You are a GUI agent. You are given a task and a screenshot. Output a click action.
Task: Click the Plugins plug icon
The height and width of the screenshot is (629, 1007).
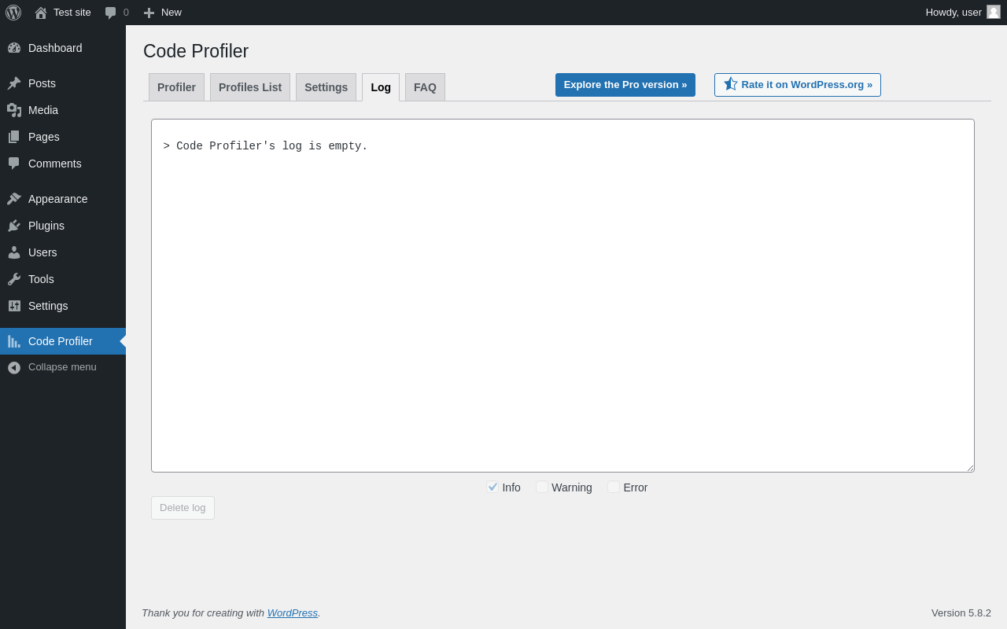14,226
